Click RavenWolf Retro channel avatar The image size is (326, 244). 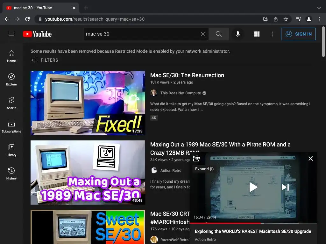point(154,240)
